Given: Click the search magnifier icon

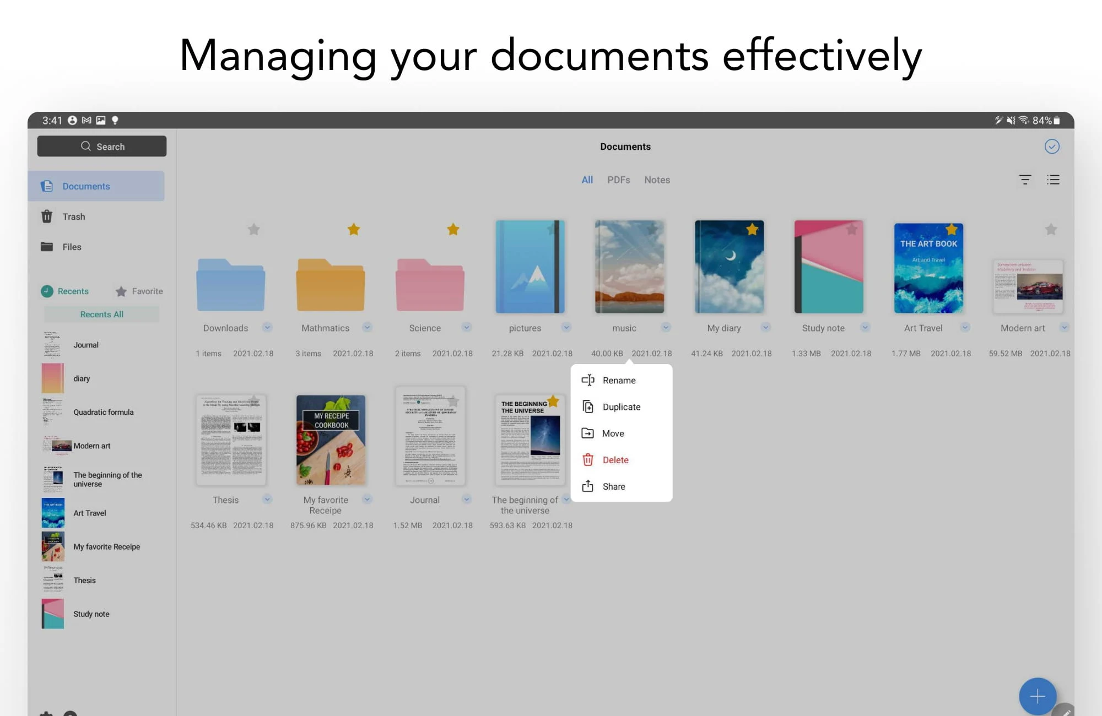Looking at the screenshot, I should click(x=86, y=146).
